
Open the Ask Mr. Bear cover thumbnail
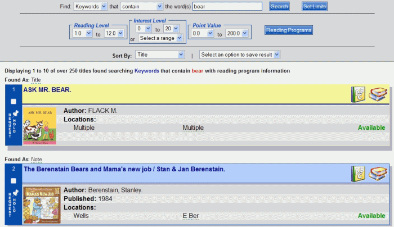(x=40, y=124)
